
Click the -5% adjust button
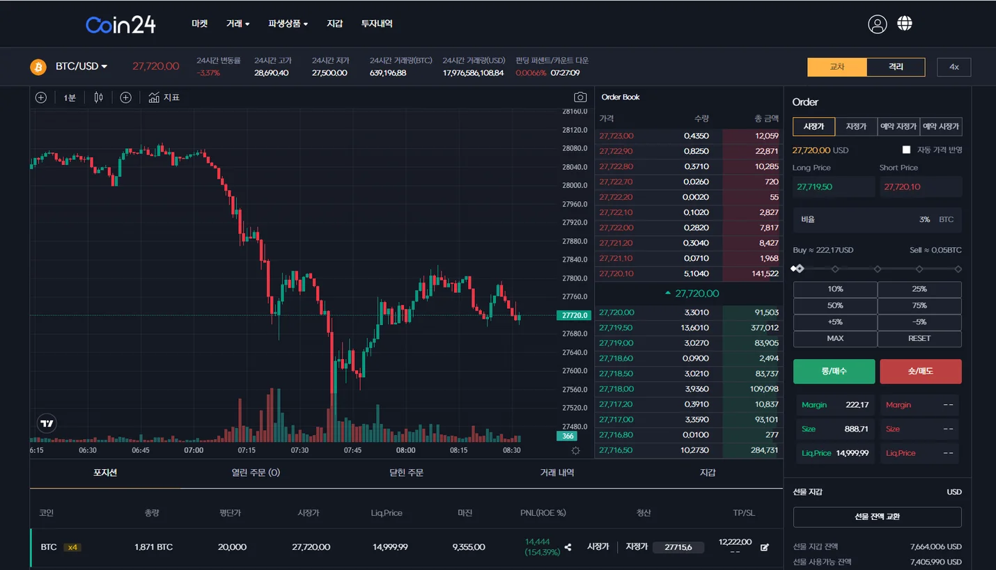(x=919, y=322)
